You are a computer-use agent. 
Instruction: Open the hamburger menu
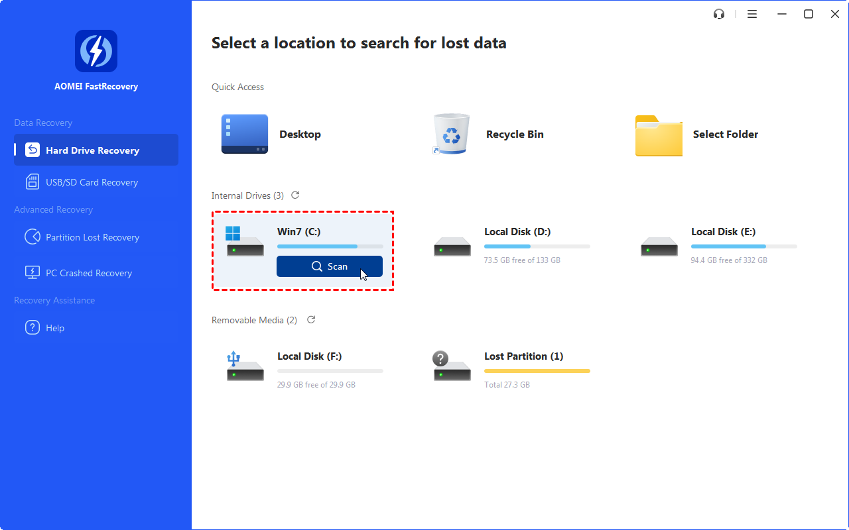point(752,13)
